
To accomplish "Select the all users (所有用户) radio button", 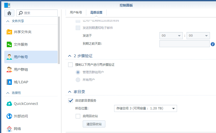I will (78, 80).
